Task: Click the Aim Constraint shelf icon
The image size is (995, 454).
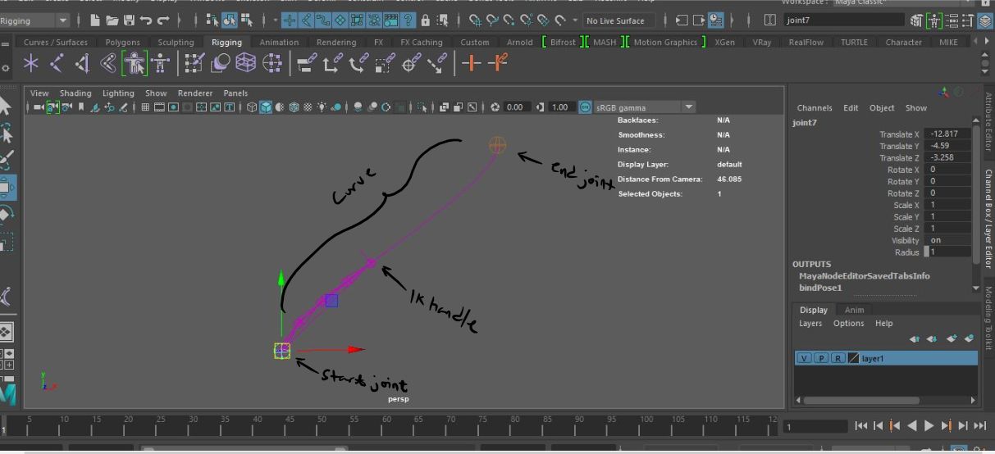Action: point(411,62)
